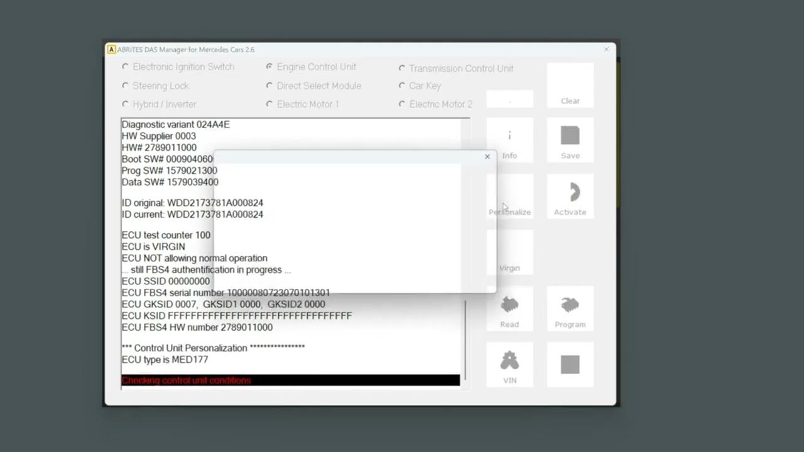Click '*** Control Unit Personalization' line
Viewport: 804px width, 452px height.
(x=213, y=348)
